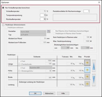Click the Zulässige Leistung der Heizkörper text
Screen dimensions: 102x97
click(32, 82)
